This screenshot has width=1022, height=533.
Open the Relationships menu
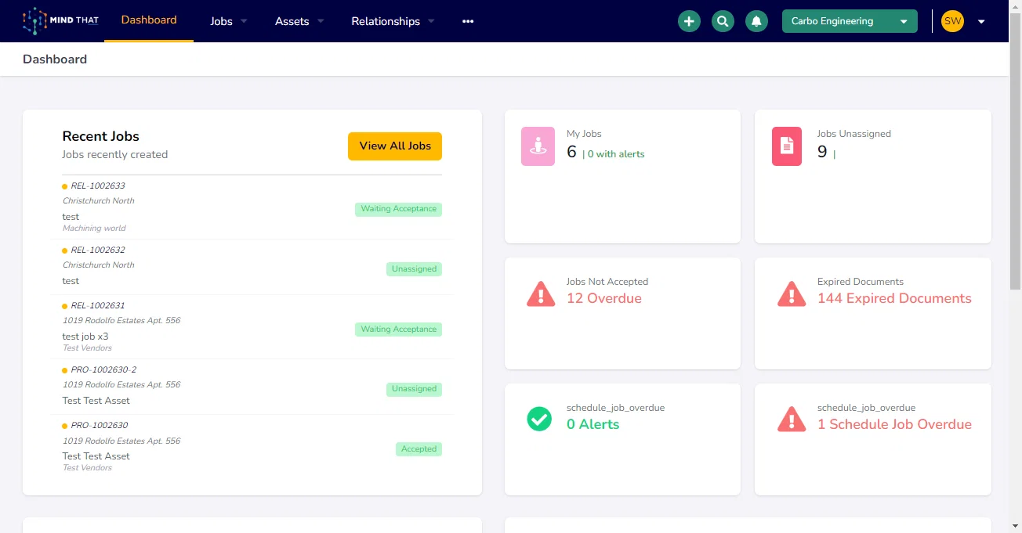tap(393, 21)
